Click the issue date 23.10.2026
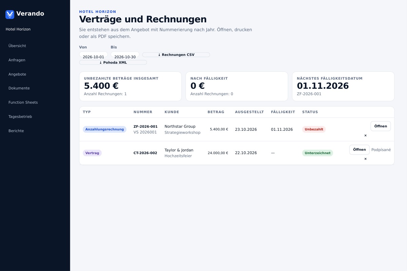Screen dimensions: 407x271 click(x=246, y=129)
